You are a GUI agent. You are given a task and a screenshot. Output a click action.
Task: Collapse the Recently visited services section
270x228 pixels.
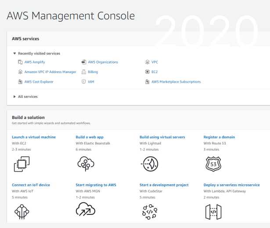point(14,53)
